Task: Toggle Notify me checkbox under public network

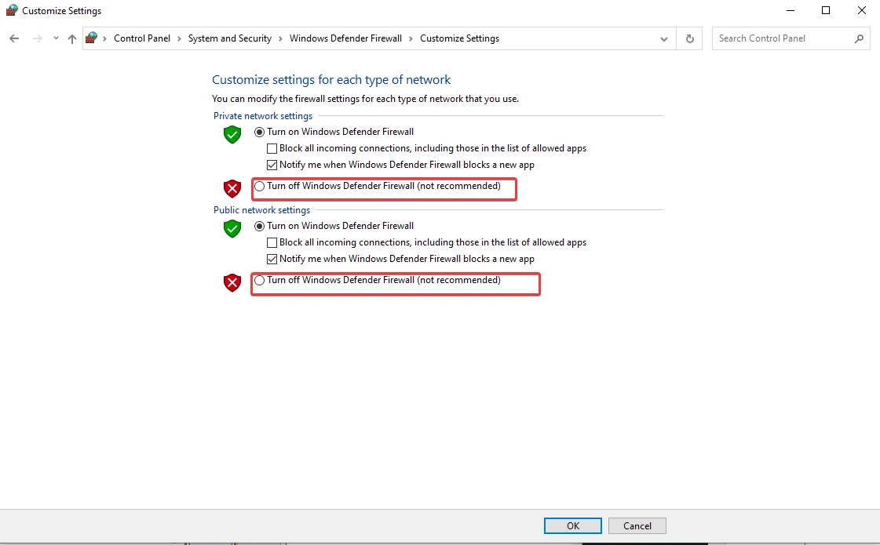Action: 272,259
